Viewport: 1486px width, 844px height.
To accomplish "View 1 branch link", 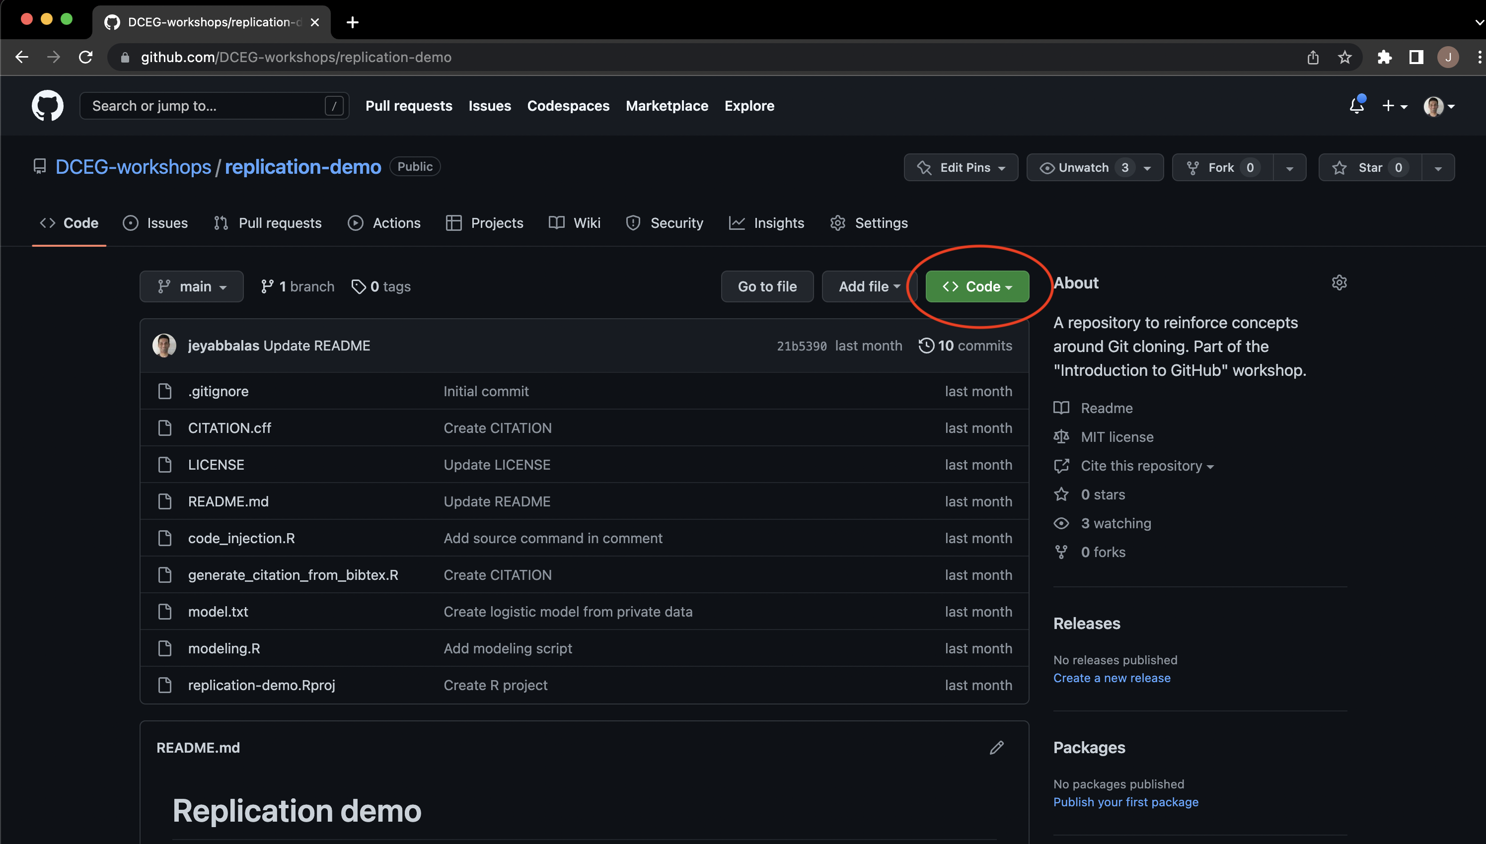I will (x=297, y=286).
